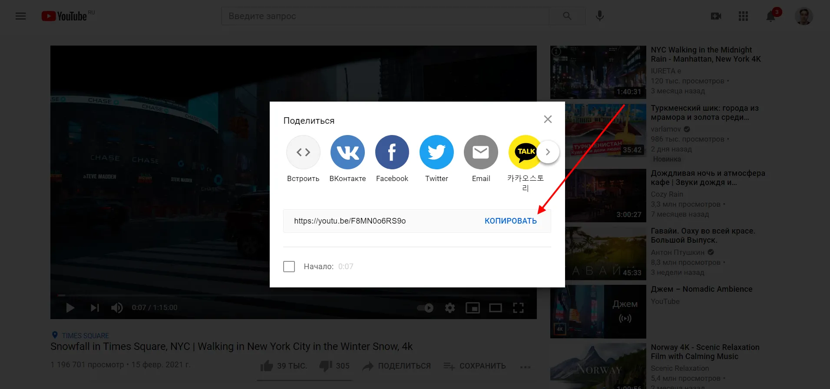
Task: Open notifications bell
Action: (x=771, y=16)
